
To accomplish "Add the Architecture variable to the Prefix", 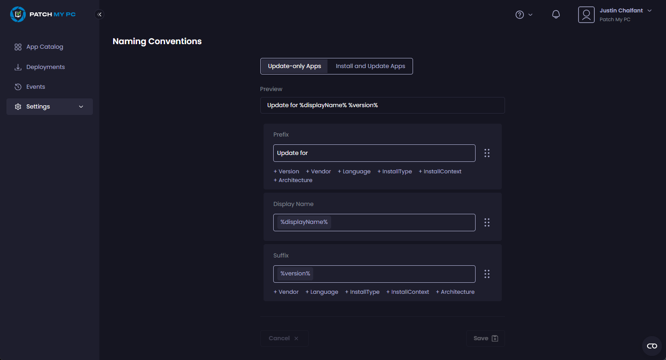I will coord(293,180).
